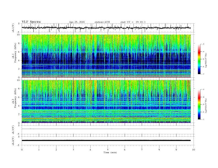
Task: Click time axis tick label '0'
Action: coord(22,150)
